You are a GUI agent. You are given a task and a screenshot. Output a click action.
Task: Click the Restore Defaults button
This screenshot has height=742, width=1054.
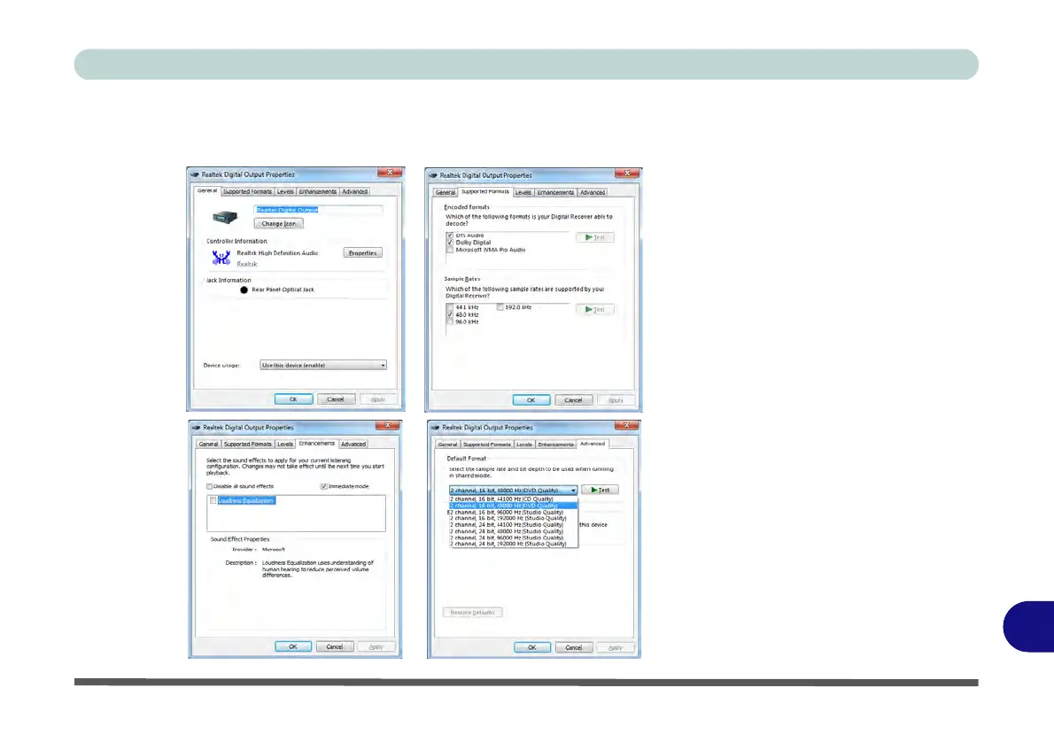[x=473, y=613]
